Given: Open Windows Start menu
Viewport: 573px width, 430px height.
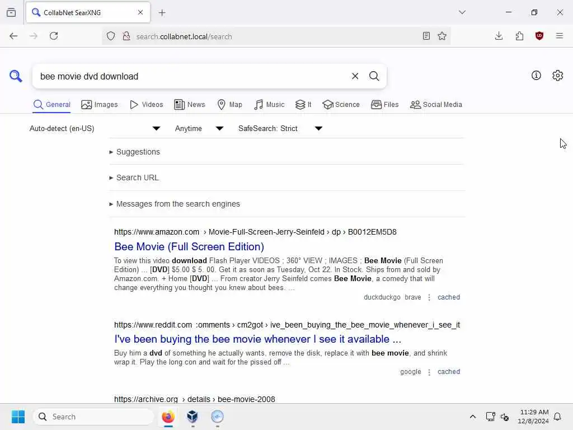Looking at the screenshot, I should coord(18,417).
